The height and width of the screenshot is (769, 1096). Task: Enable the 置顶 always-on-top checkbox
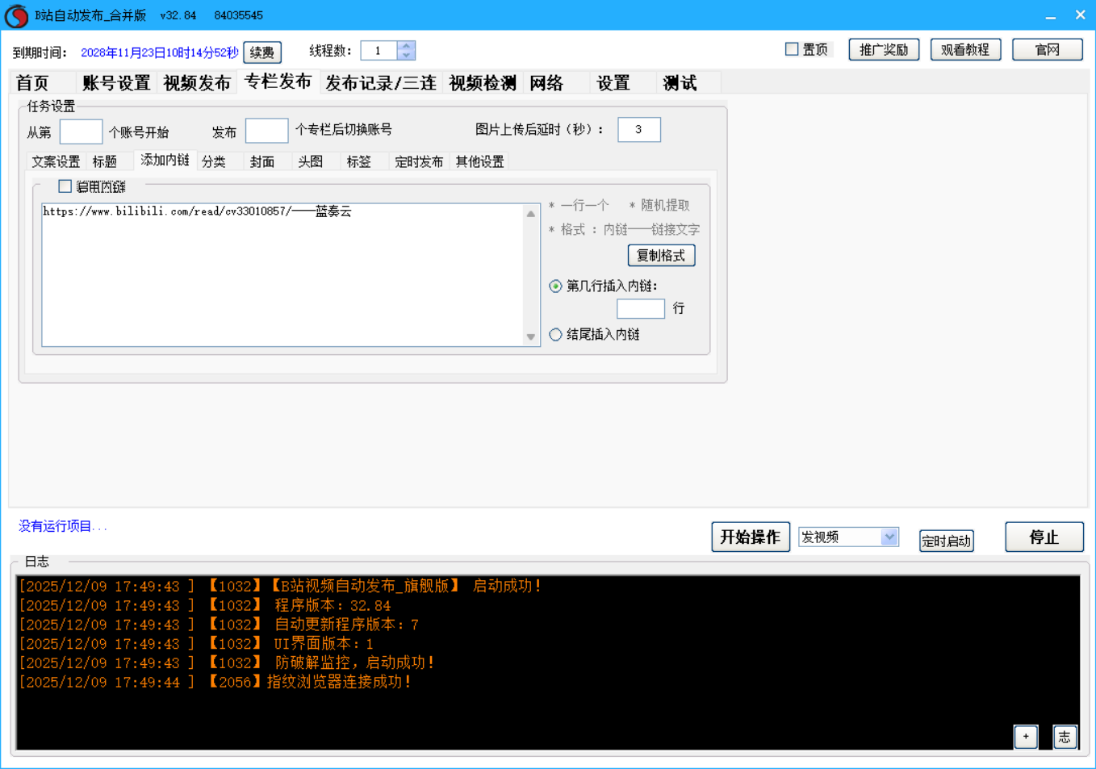792,49
